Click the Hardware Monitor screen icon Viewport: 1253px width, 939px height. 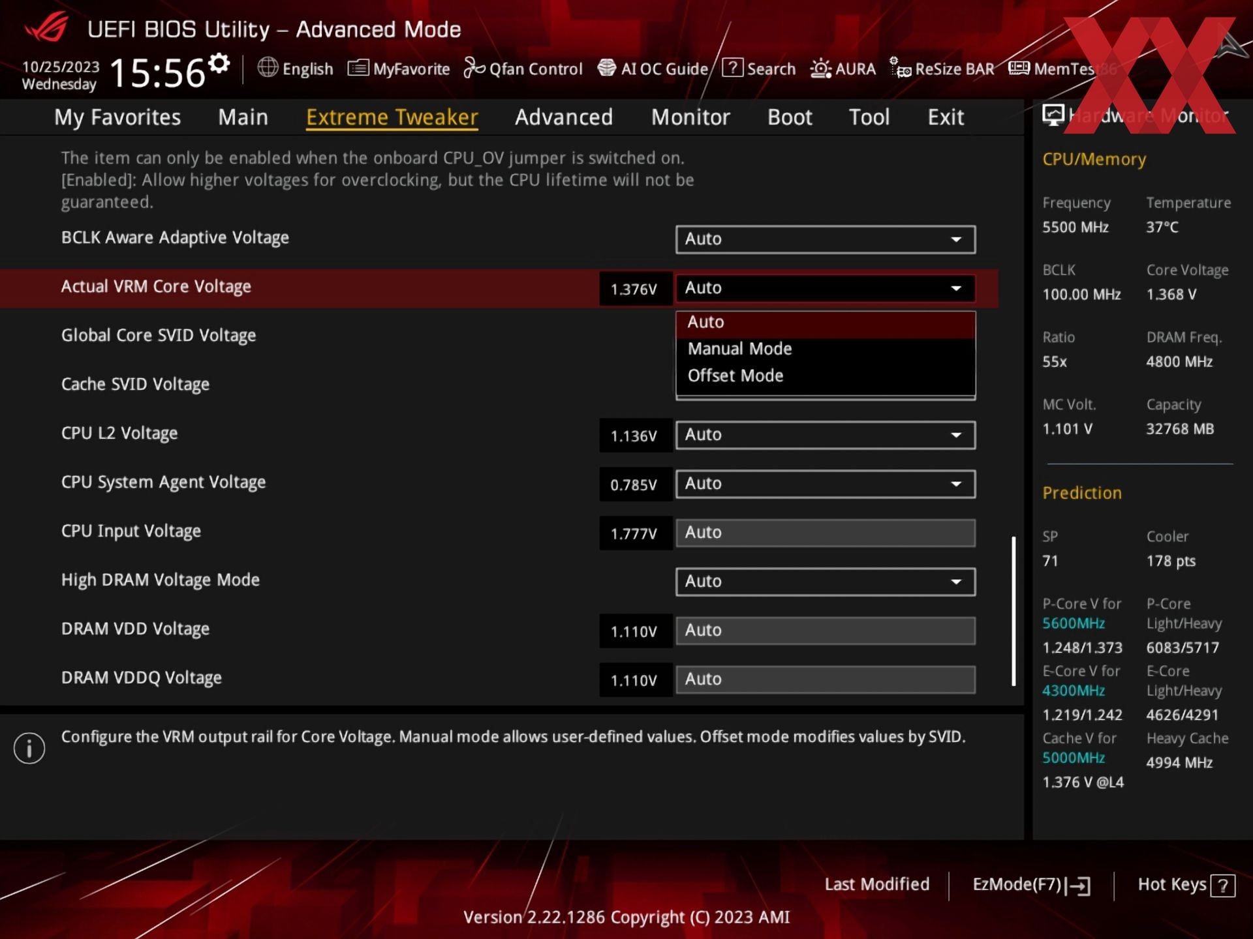1053,115
